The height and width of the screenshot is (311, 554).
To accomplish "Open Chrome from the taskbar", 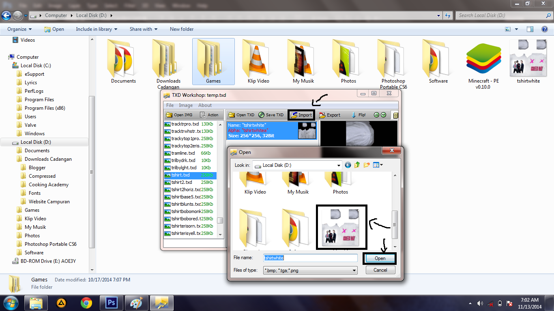I will [86, 302].
